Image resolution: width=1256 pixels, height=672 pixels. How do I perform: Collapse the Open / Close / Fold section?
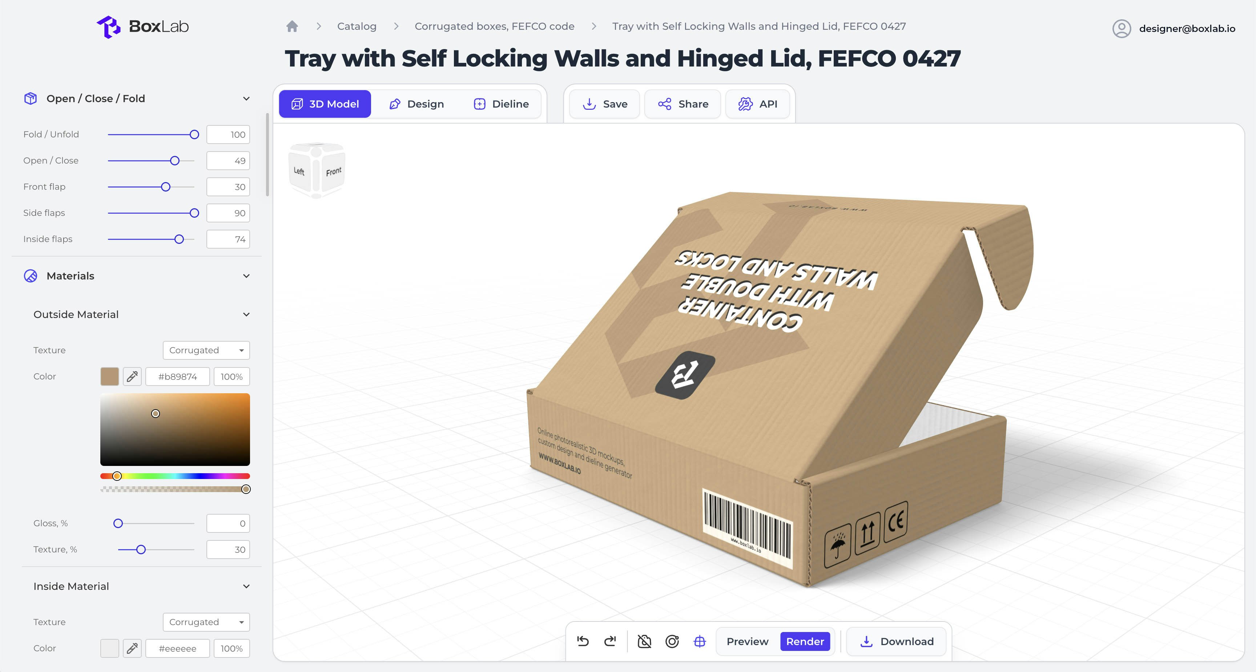click(246, 98)
